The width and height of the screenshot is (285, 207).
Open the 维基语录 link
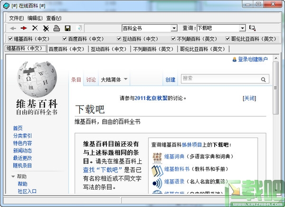pyautogui.click(x=174, y=181)
